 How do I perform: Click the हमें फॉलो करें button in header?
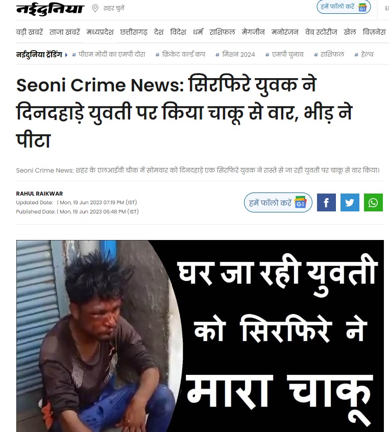[x=344, y=7]
